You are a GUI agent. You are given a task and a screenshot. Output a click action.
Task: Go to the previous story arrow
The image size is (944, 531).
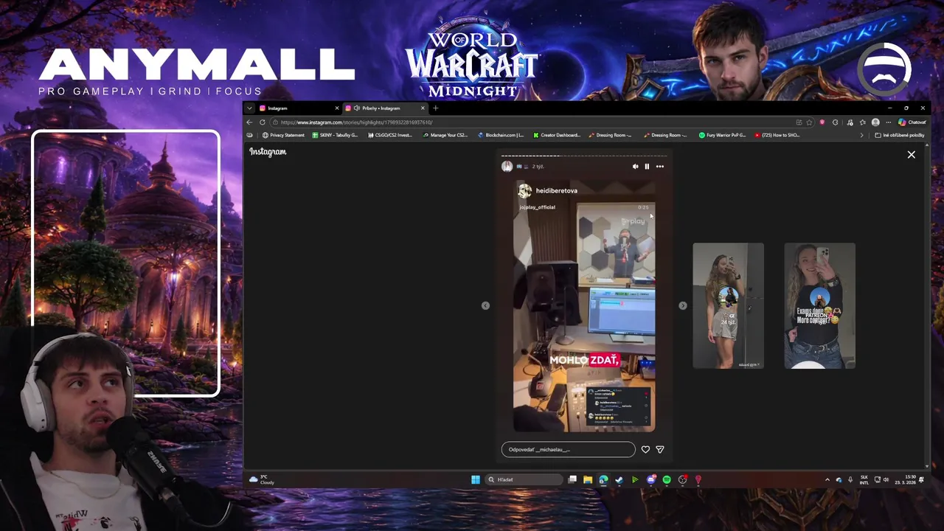485,305
